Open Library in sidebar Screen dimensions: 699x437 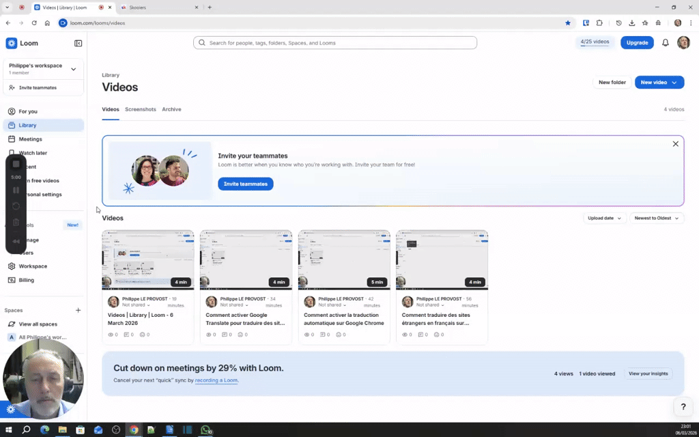coord(43,126)
